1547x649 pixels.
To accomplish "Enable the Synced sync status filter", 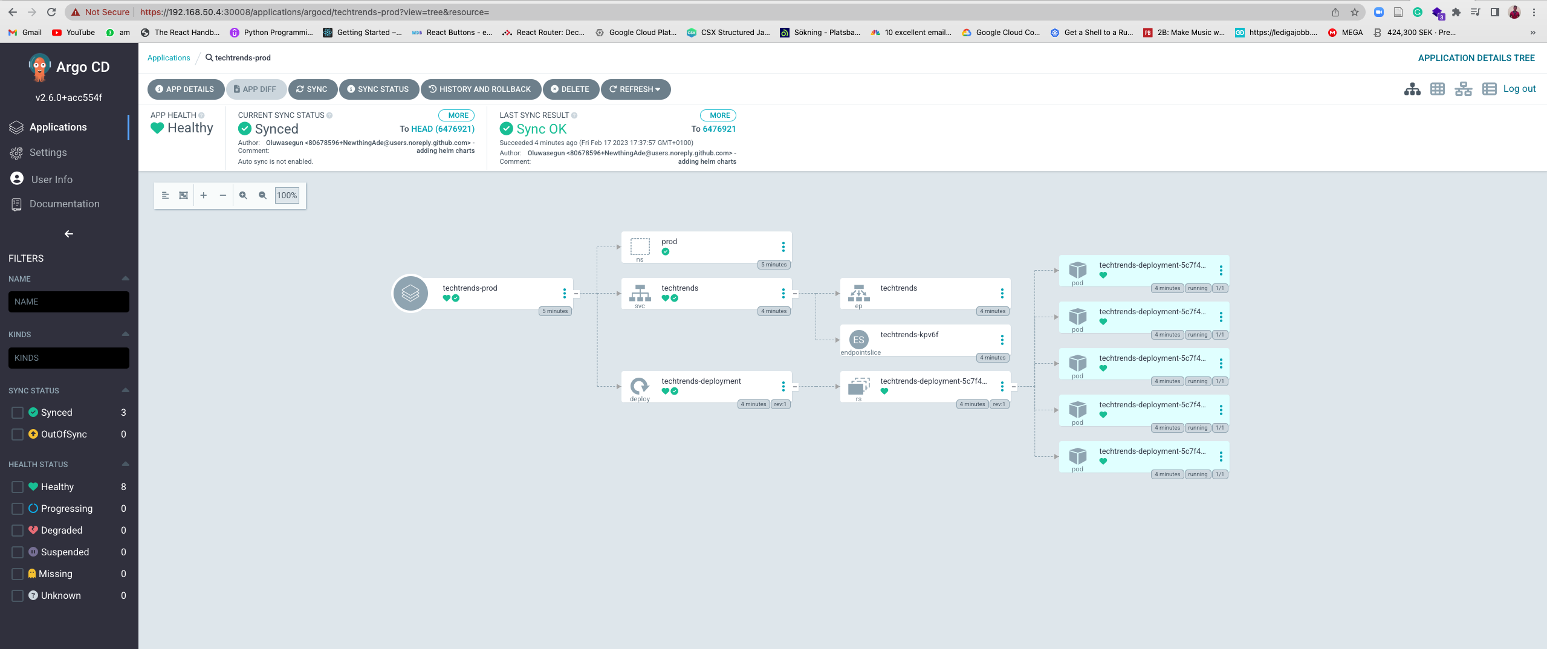I will (16, 412).
